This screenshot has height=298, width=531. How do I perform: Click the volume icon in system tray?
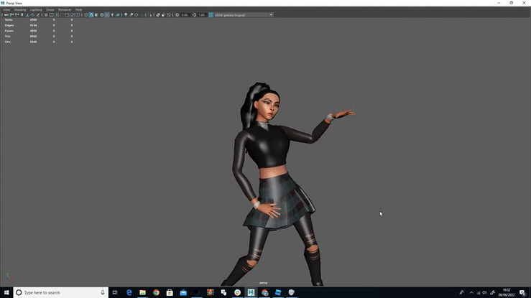484,292
